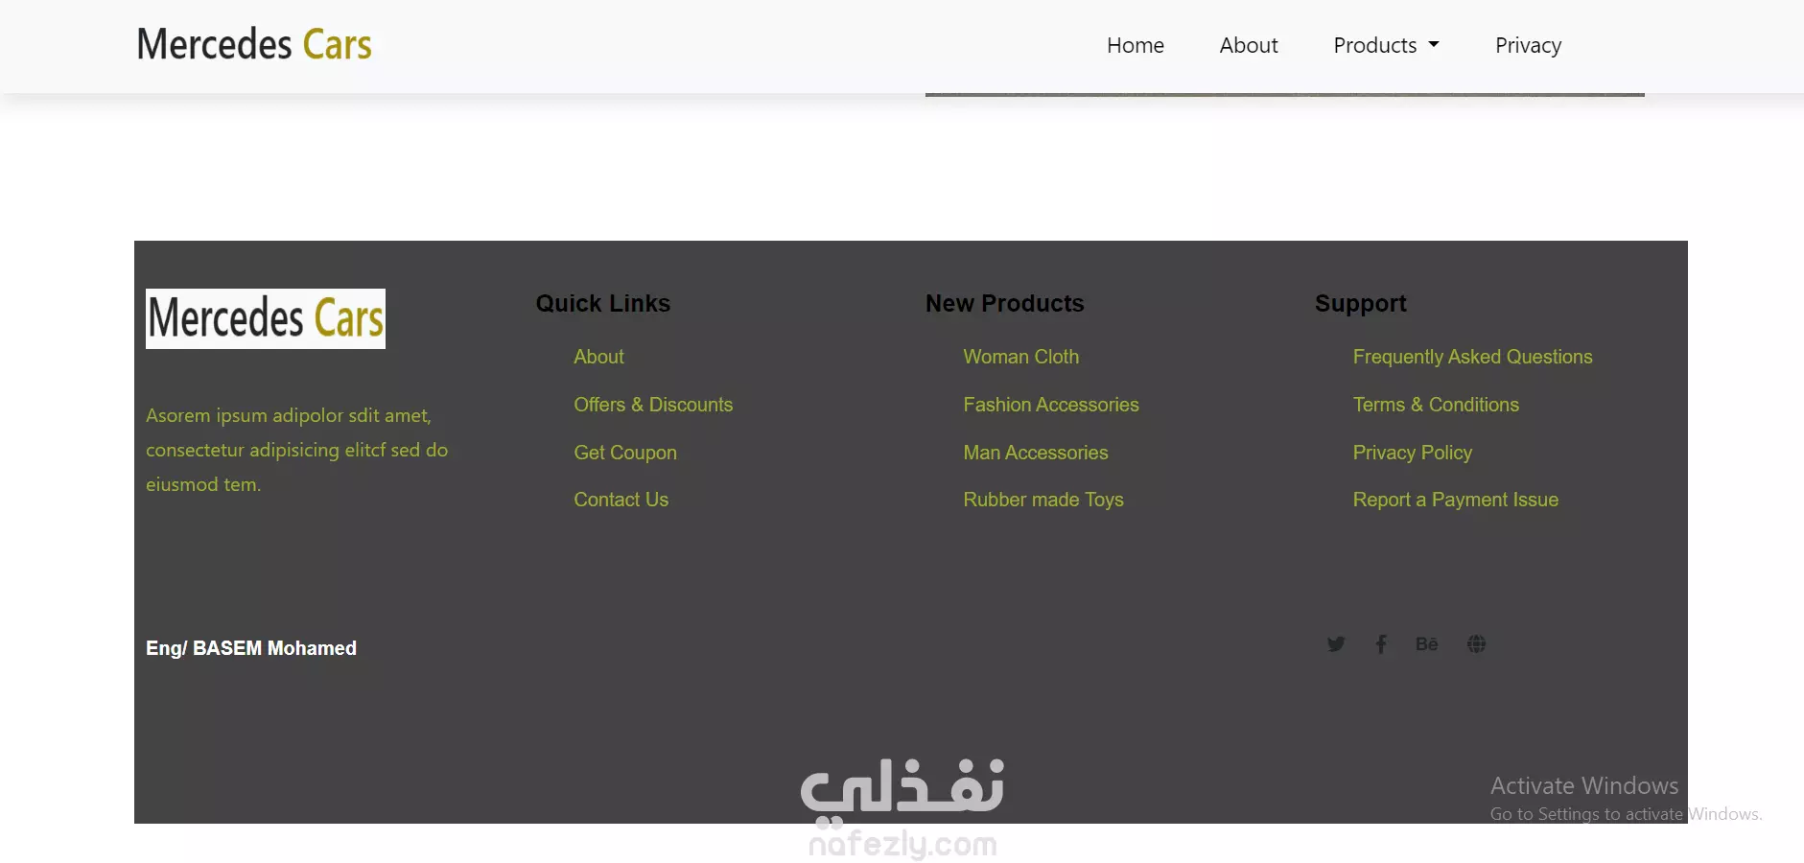This screenshot has height=863, width=1804.
Task: Follow Report a Payment Issue link
Action: pos(1455,500)
